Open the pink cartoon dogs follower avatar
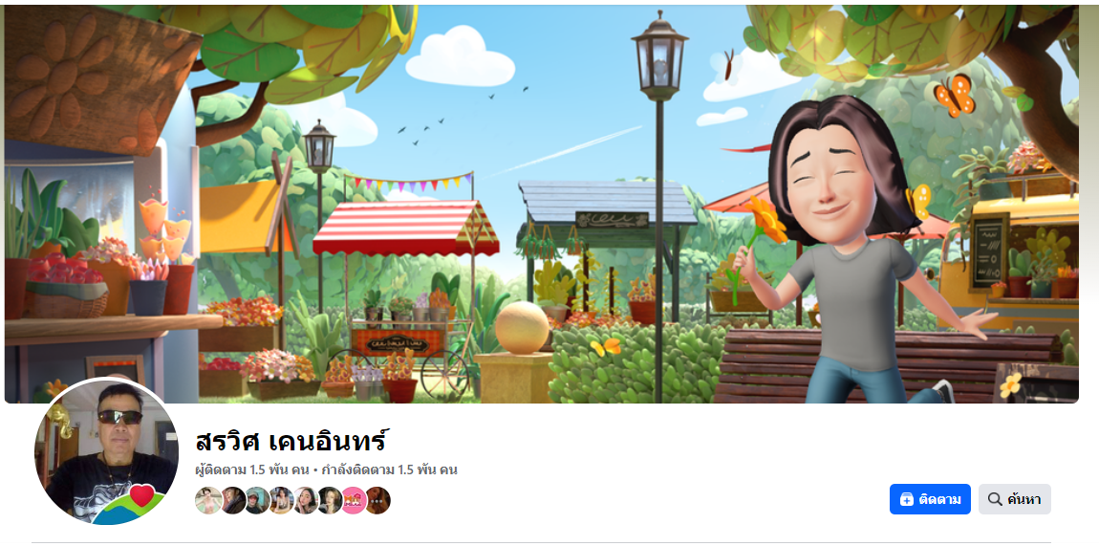This screenshot has height=546, width=1099. coord(354,500)
